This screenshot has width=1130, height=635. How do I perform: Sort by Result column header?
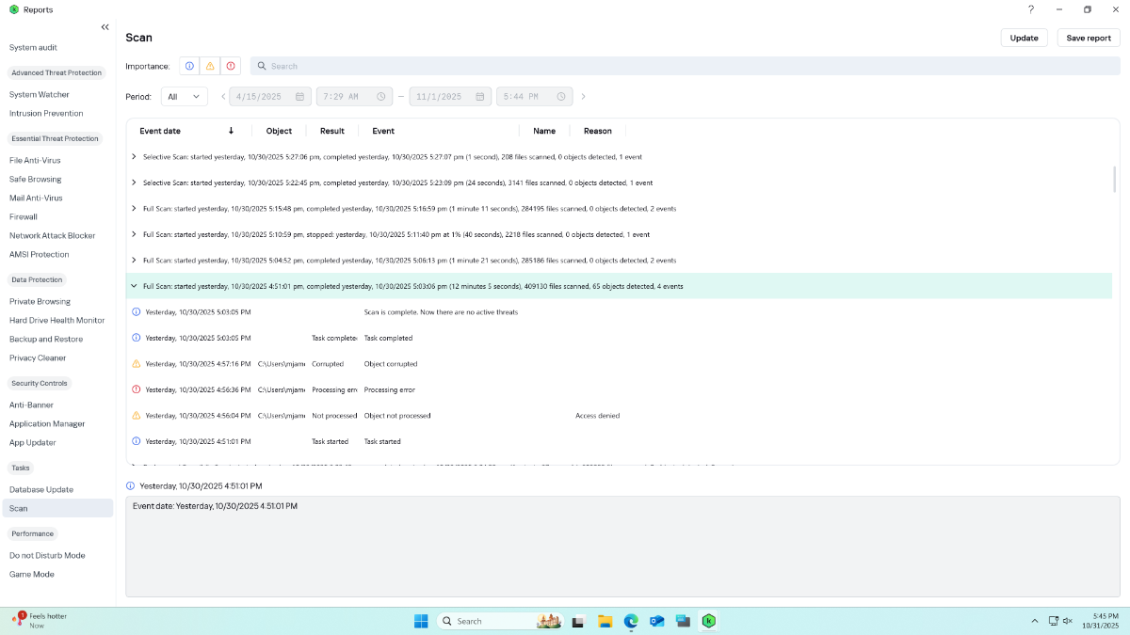(x=332, y=131)
